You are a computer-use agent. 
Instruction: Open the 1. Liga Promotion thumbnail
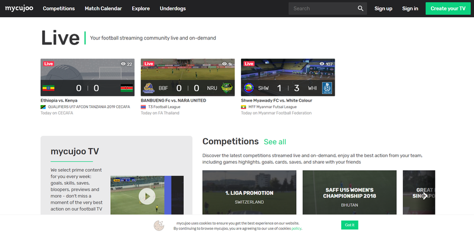pos(249,193)
